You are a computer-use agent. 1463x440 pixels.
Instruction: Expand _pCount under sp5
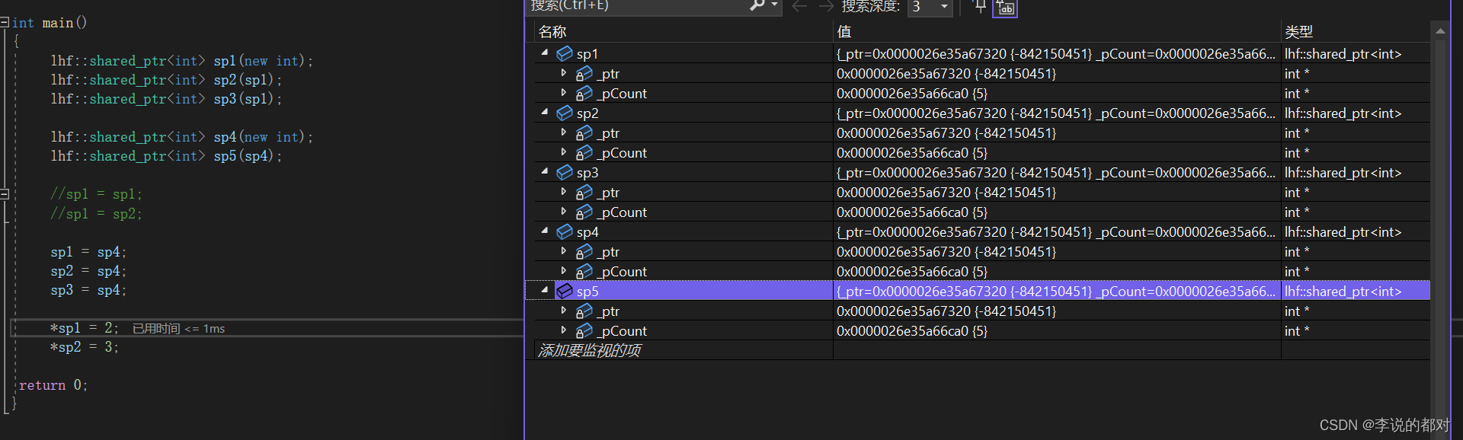pos(564,330)
